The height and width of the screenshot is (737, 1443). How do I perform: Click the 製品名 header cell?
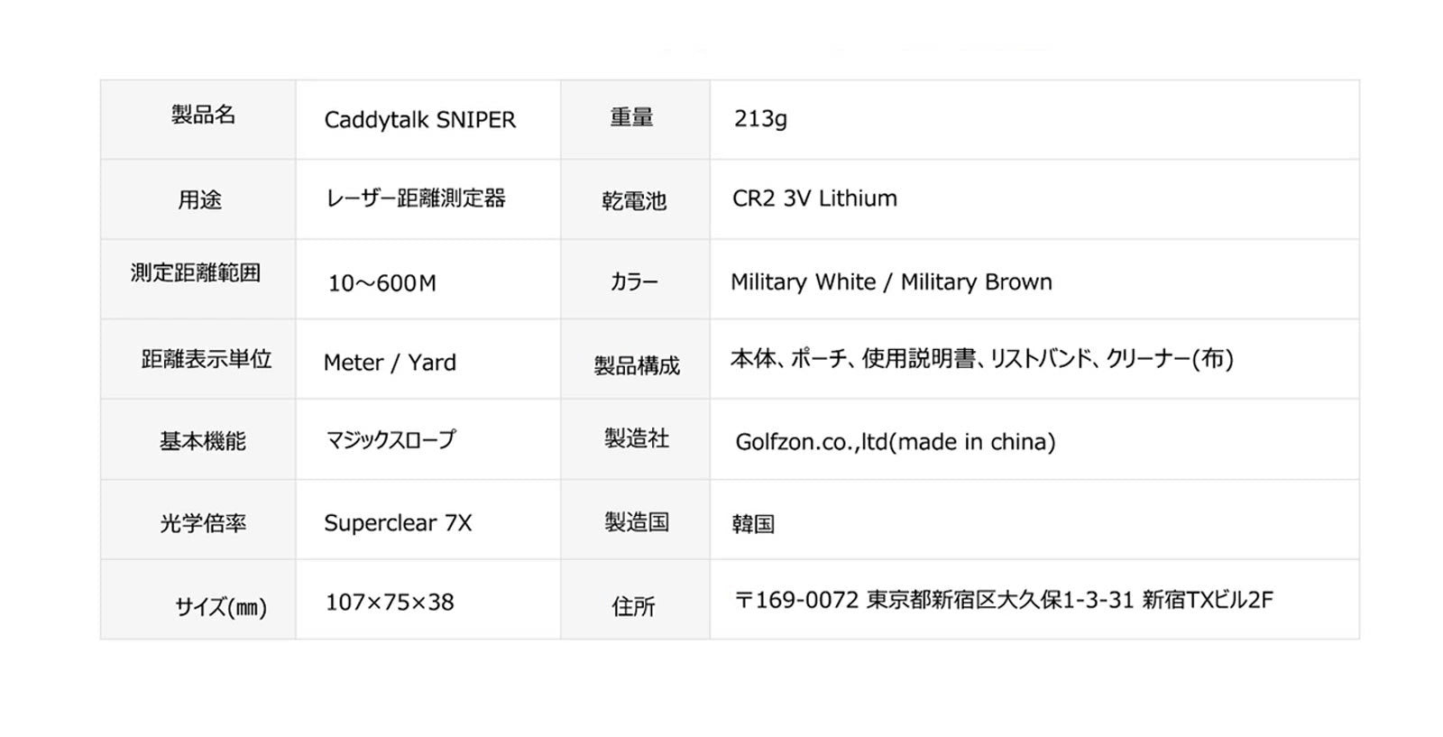click(203, 115)
